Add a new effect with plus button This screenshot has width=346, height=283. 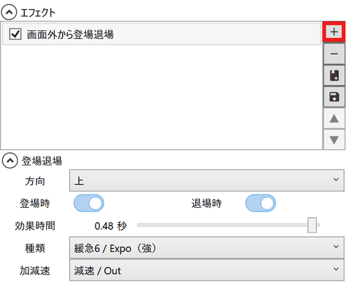pos(334,32)
